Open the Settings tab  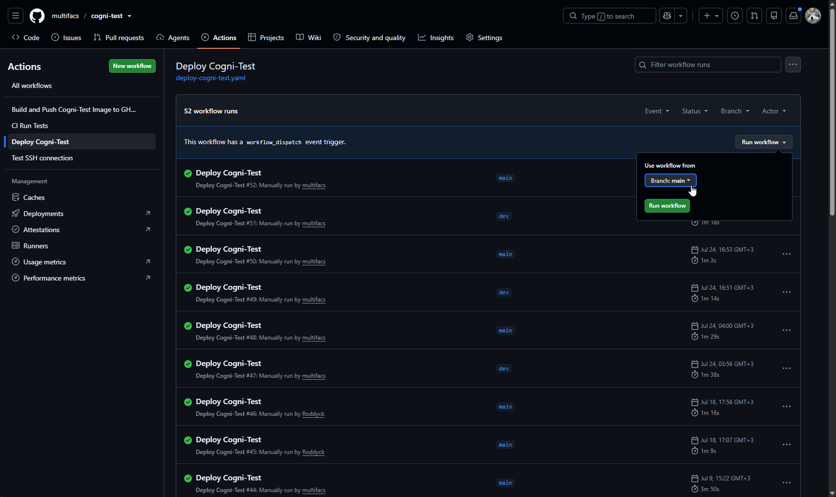pos(484,38)
